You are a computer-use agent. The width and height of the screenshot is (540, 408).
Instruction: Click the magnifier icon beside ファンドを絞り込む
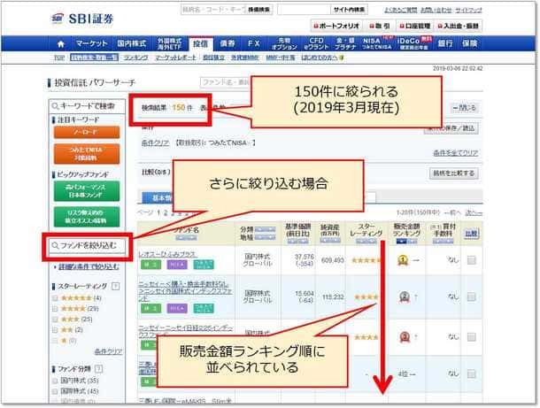55,245
